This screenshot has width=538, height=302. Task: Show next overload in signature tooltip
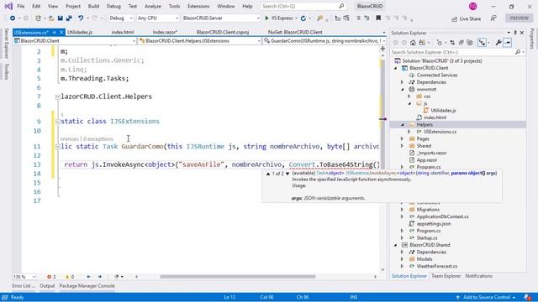(x=287, y=174)
